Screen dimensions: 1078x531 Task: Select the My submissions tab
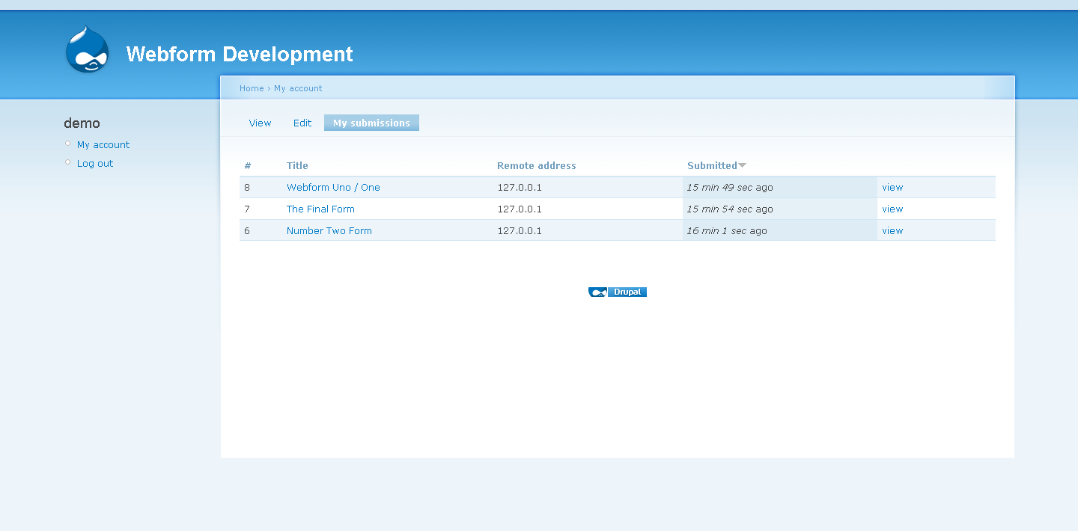coord(371,123)
